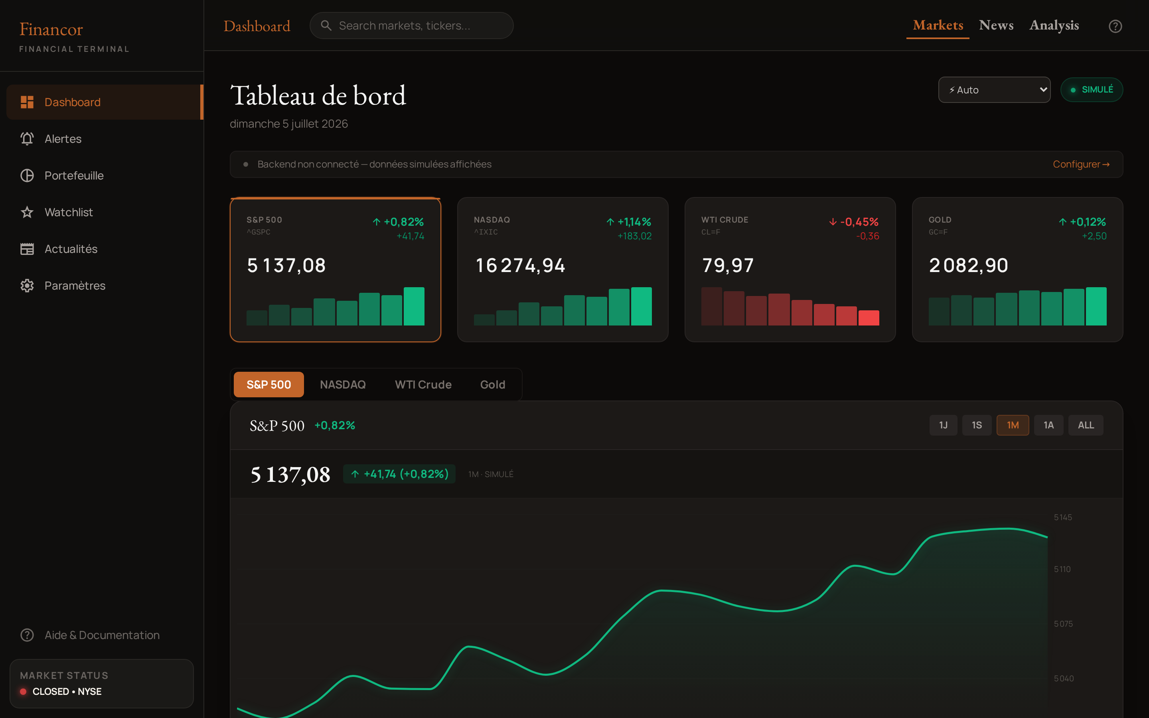The width and height of the screenshot is (1149, 718).
Task: Select the WTI Crude summary card
Action: coord(790,270)
